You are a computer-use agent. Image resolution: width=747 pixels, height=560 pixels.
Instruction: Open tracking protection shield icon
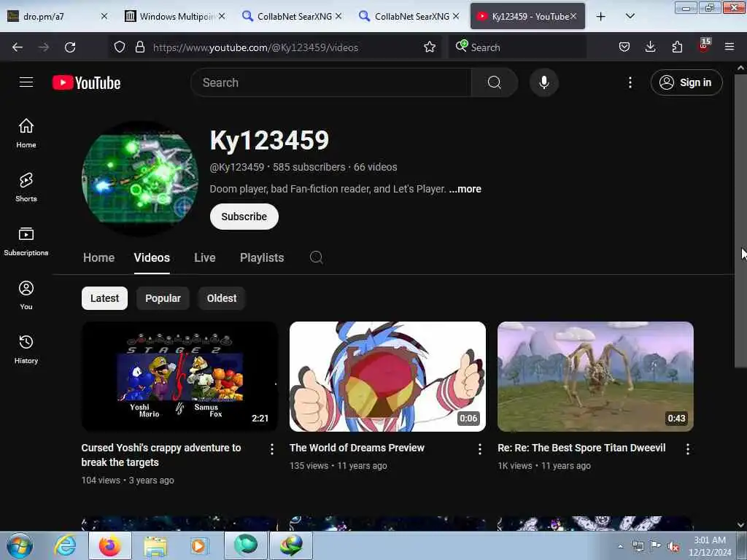click(120, 47)
